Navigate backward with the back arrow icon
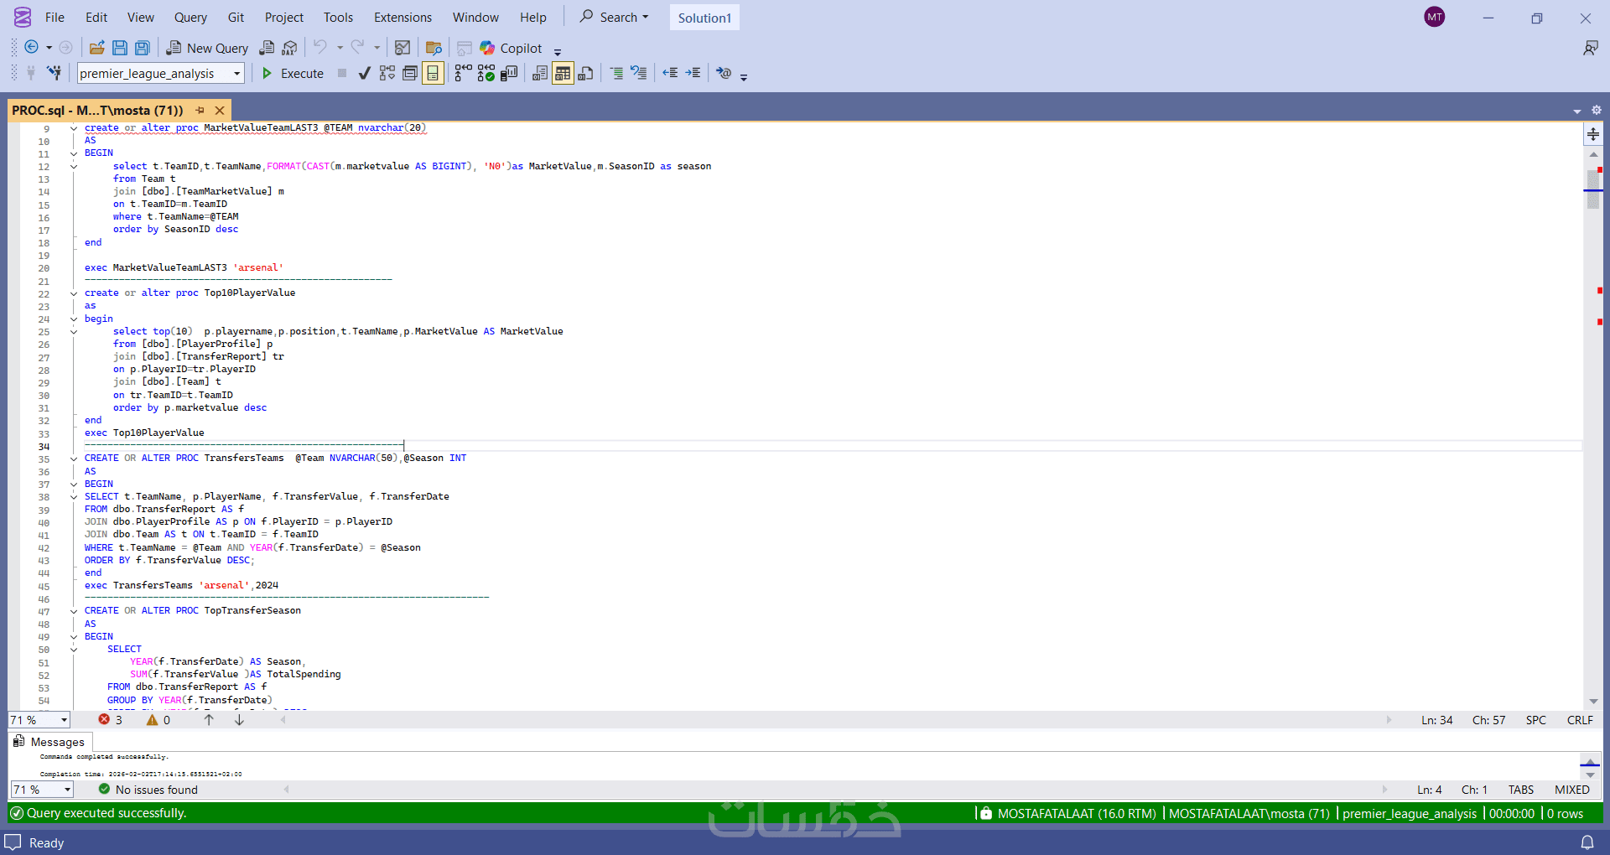This screenshot has height=855, width=1610. pos(32,48)
